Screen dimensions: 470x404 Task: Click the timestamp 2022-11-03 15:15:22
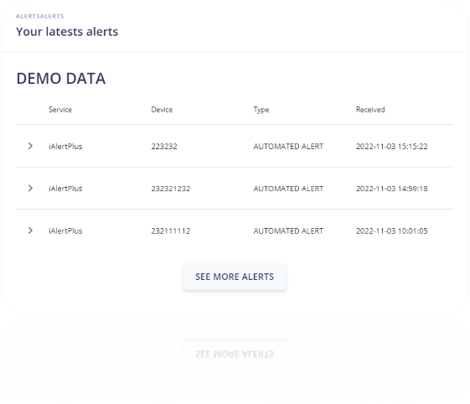coord(392,147)
